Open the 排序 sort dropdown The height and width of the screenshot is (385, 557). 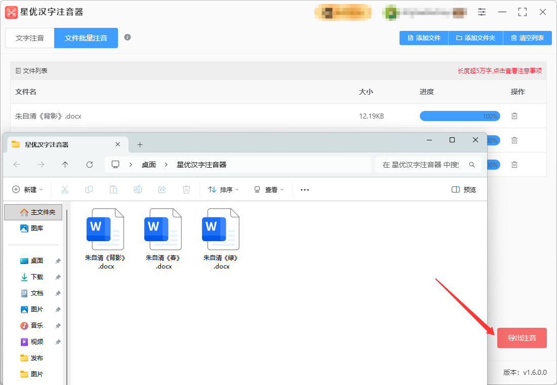(223, 190)
